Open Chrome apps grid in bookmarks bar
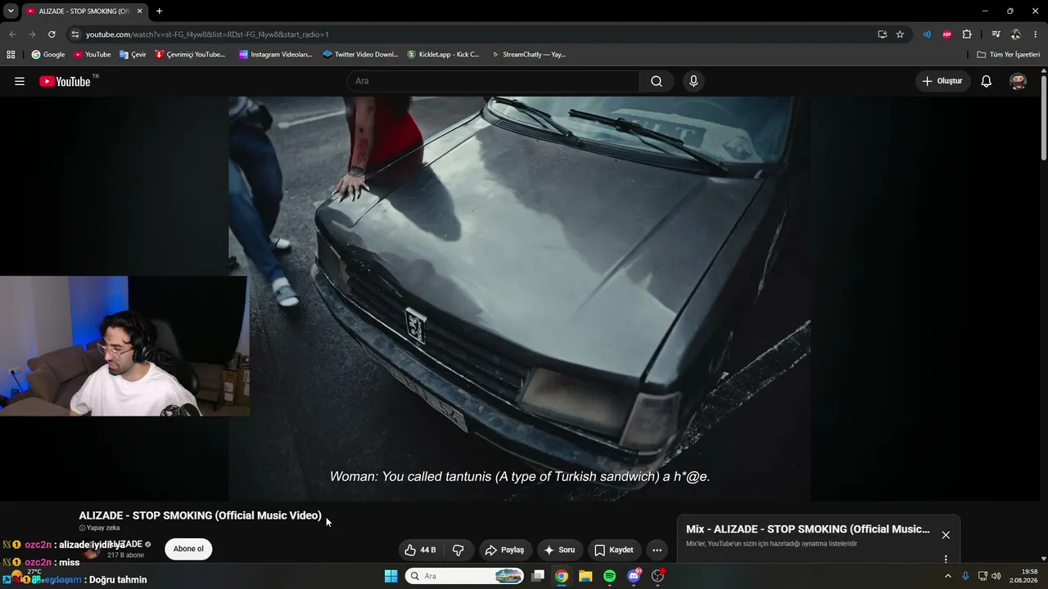This screenshot has width=1048, height=589. (11, 55)
